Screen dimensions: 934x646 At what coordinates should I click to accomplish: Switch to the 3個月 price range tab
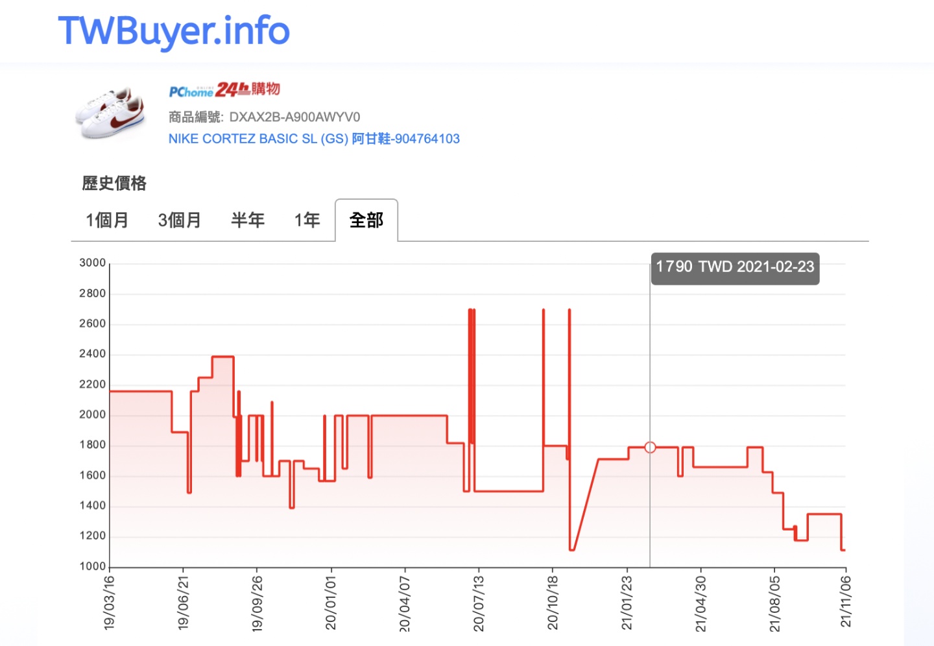(179, 220)
